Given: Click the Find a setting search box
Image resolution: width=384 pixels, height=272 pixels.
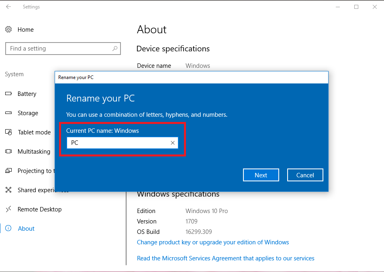Looking at the screenshot, I should point(63,49).
